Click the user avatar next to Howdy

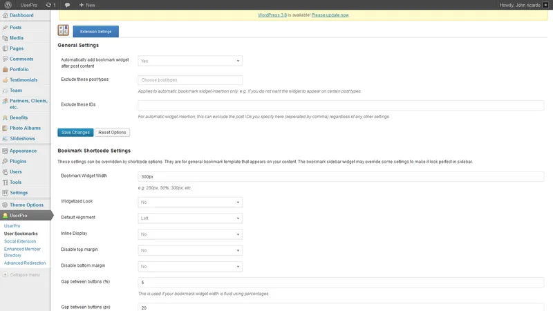coord(545,5)
